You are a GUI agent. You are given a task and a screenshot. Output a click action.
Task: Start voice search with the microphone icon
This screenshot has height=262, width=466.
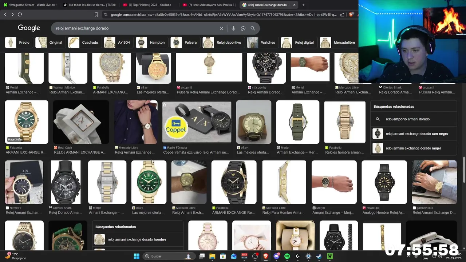tap(233, 28)
